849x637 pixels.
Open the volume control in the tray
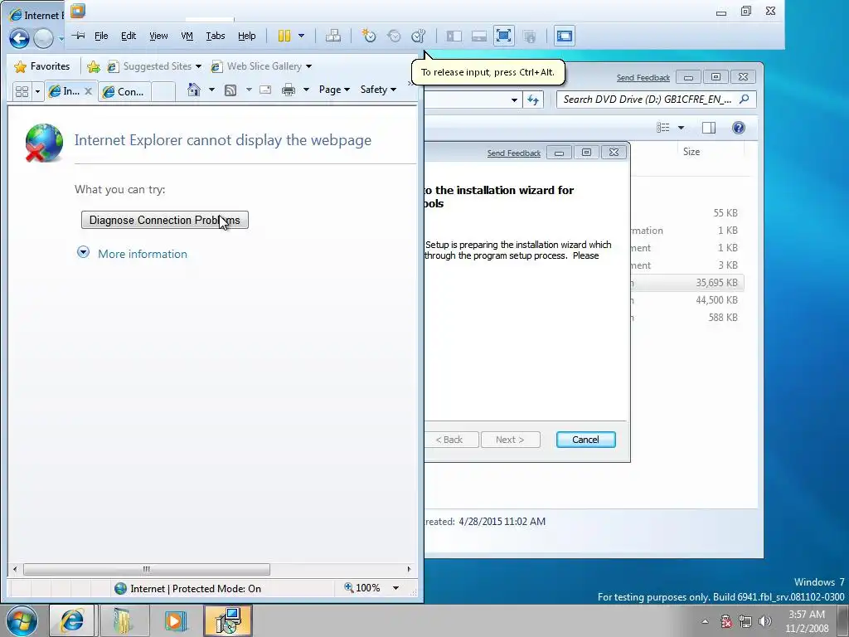click(765, 621)
